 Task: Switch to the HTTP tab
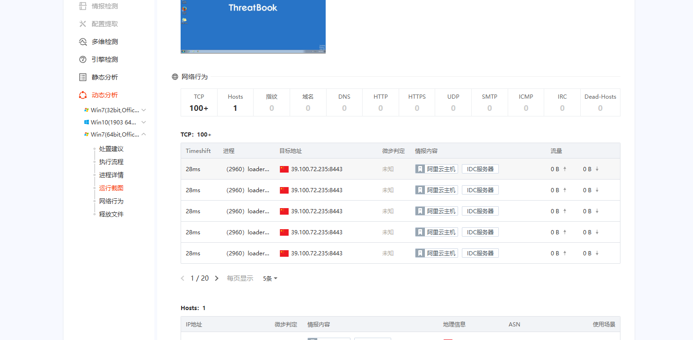pyautogui.click(x=380, y=102)
